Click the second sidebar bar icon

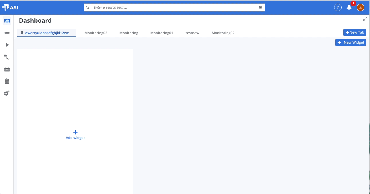7,33
